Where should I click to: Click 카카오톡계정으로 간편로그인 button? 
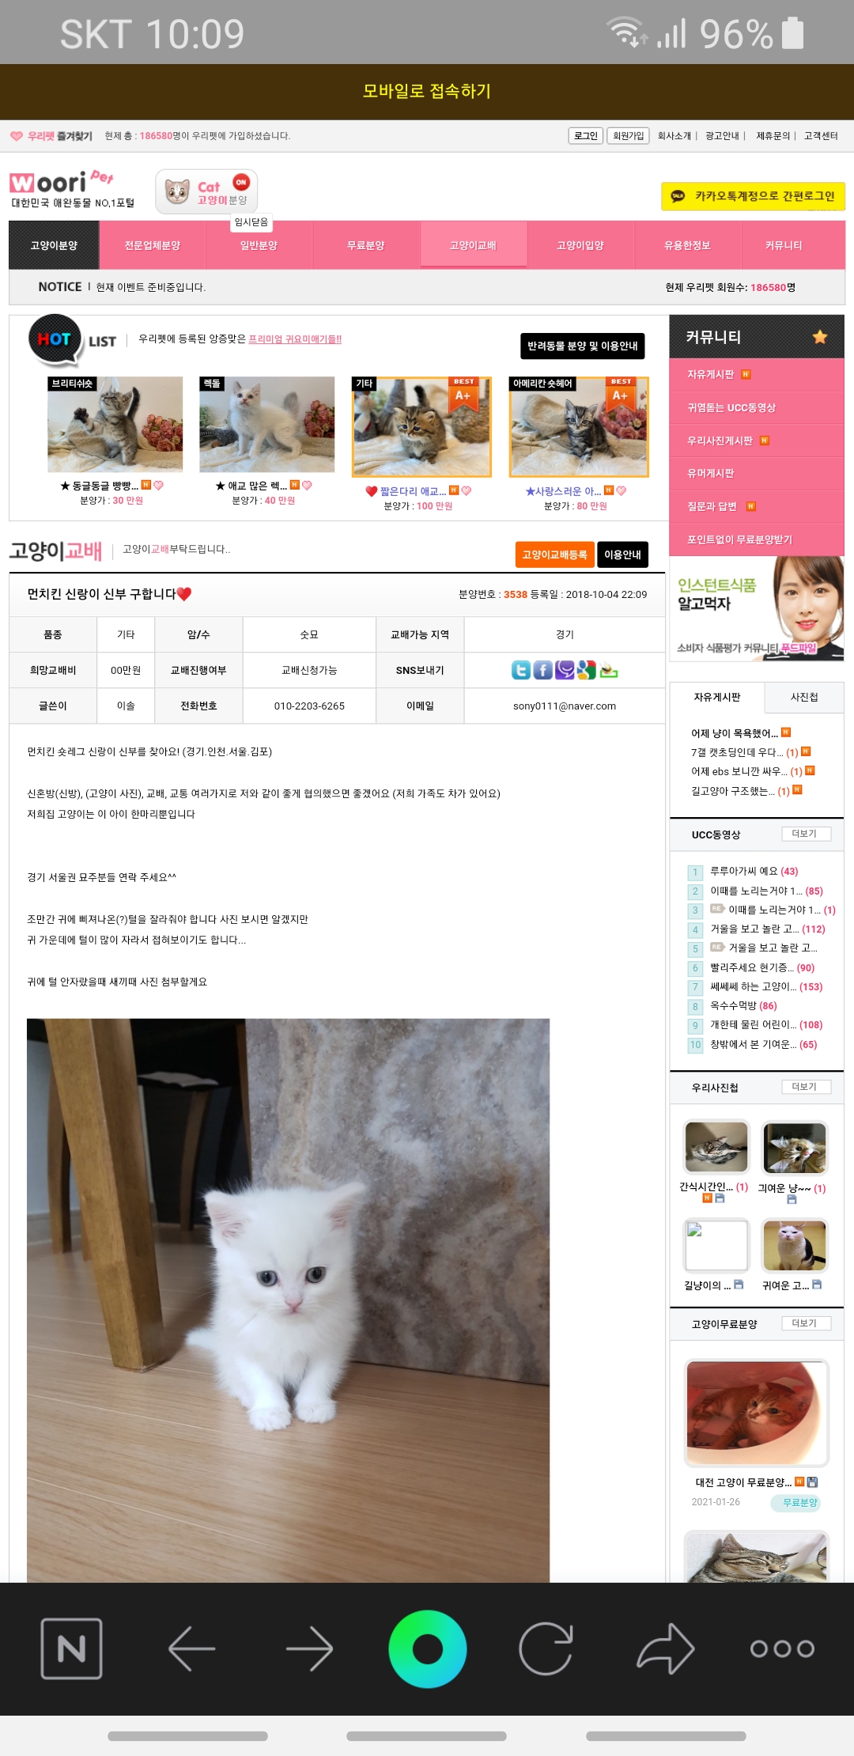click(753, 196)
